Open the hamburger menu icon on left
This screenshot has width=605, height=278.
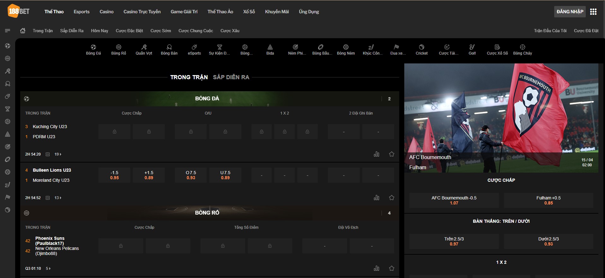(x=8, y=31)
